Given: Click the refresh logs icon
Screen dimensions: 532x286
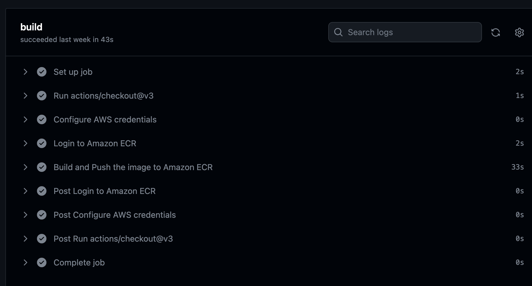Looking at the screenshot, I should 496,32.
